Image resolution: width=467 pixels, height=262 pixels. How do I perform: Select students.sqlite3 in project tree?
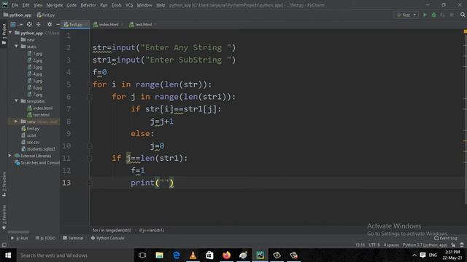pyautogui.click(x=38, y=148)
